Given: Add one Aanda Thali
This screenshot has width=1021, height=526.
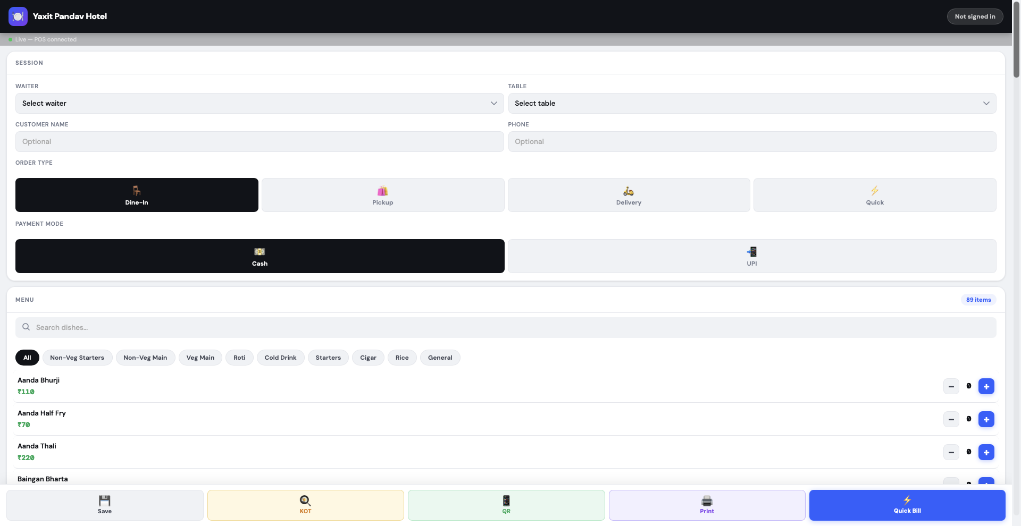Looking at the screenshot, I should coord(986,452).
